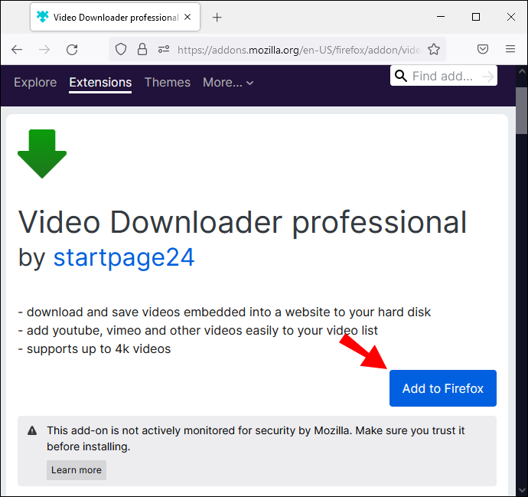Click the Video Downloader professional heading
The width and height of the screenshot is (528, 497).
click(243, 222)
